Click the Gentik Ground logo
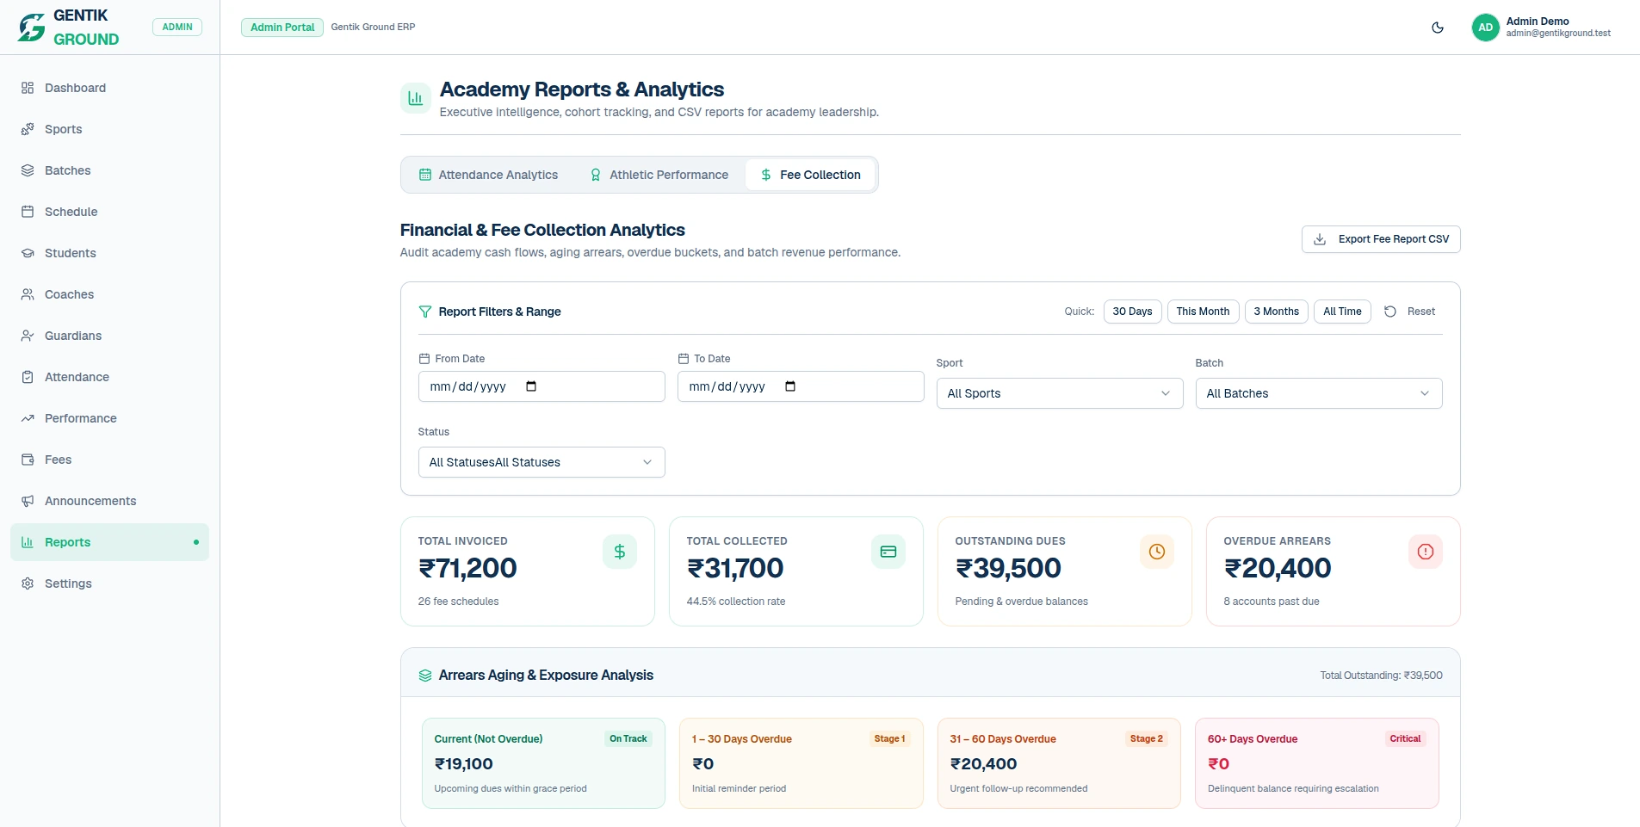The height and width of the screenshot is (827, 1640). click(32, 28)
